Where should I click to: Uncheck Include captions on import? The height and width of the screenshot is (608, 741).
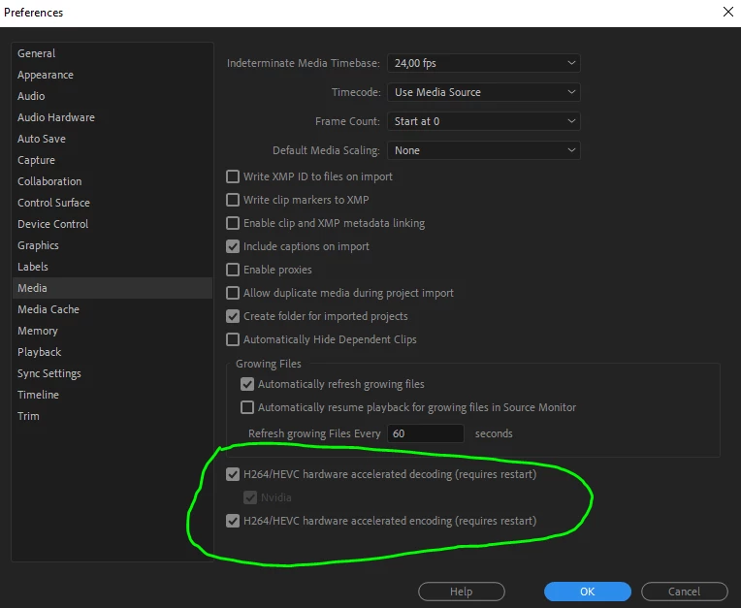coord(233,246)
